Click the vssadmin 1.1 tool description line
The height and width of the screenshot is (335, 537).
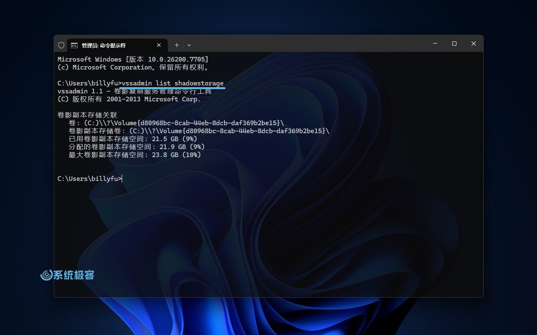pyautogui.click(x=134, y=91)
